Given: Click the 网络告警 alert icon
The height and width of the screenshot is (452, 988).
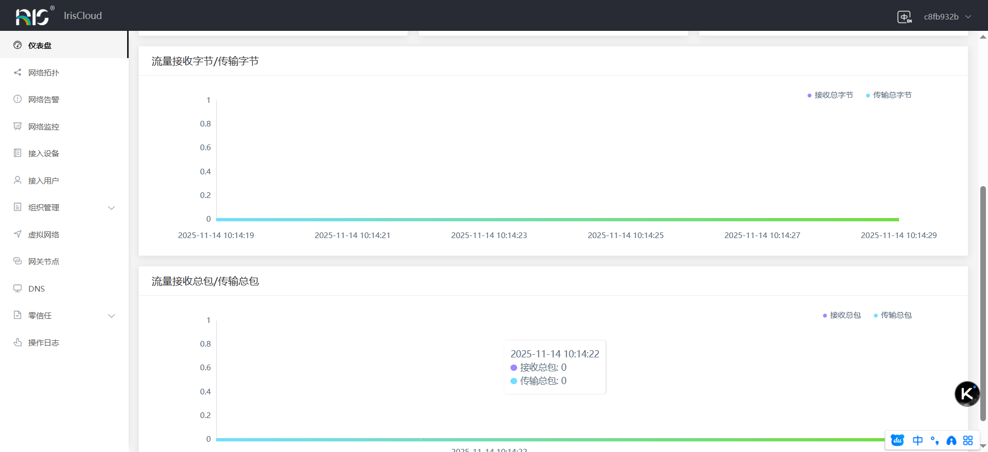Looking at the screenshot, I should click(17, 99).
